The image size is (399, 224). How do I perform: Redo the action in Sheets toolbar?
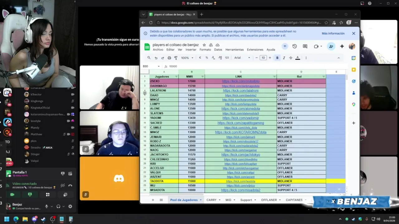[x=162, y=58]
